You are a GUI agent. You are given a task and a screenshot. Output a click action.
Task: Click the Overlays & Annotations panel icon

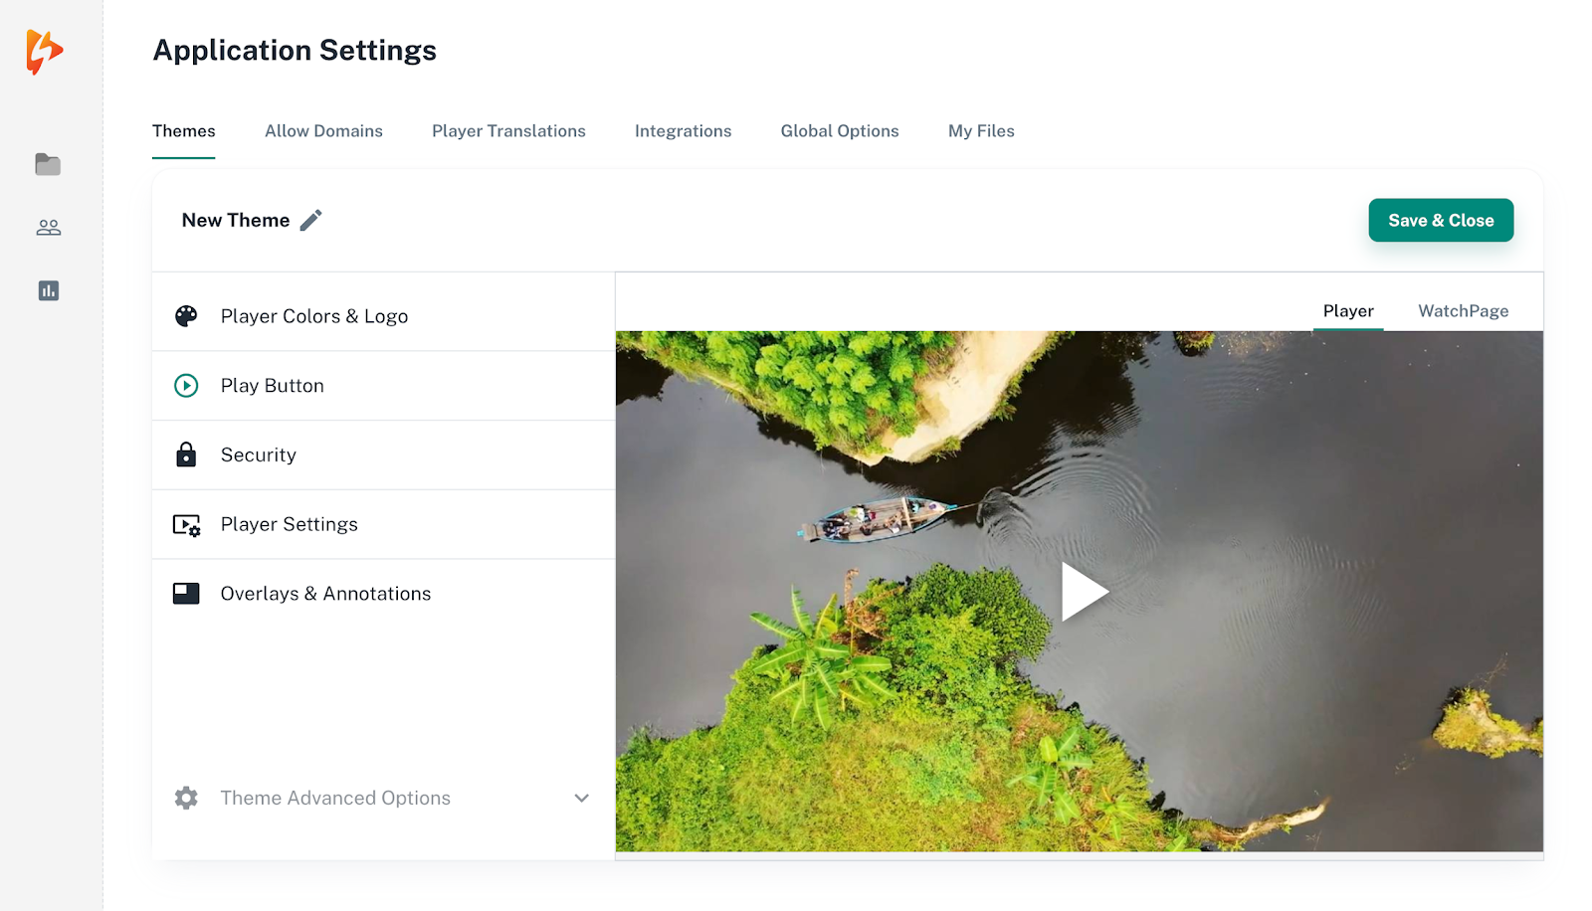pos(185,593)
